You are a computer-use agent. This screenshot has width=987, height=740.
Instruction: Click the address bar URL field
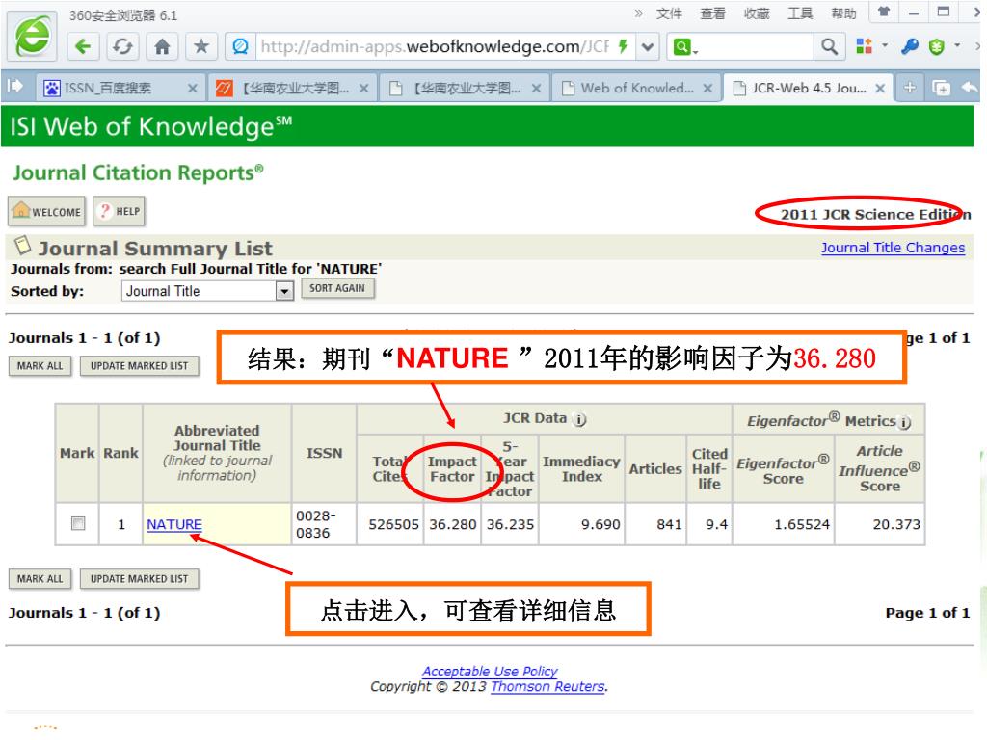[435, 46]
